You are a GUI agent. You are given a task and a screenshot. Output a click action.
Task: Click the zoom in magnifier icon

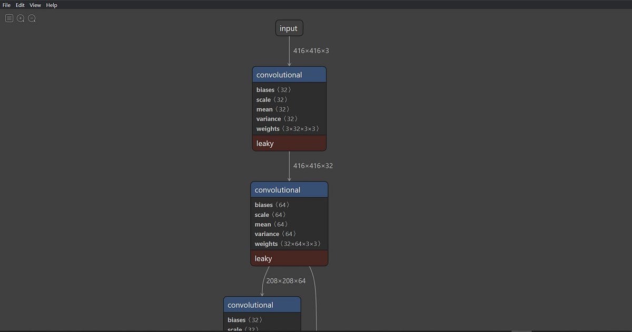pos(20,18)
